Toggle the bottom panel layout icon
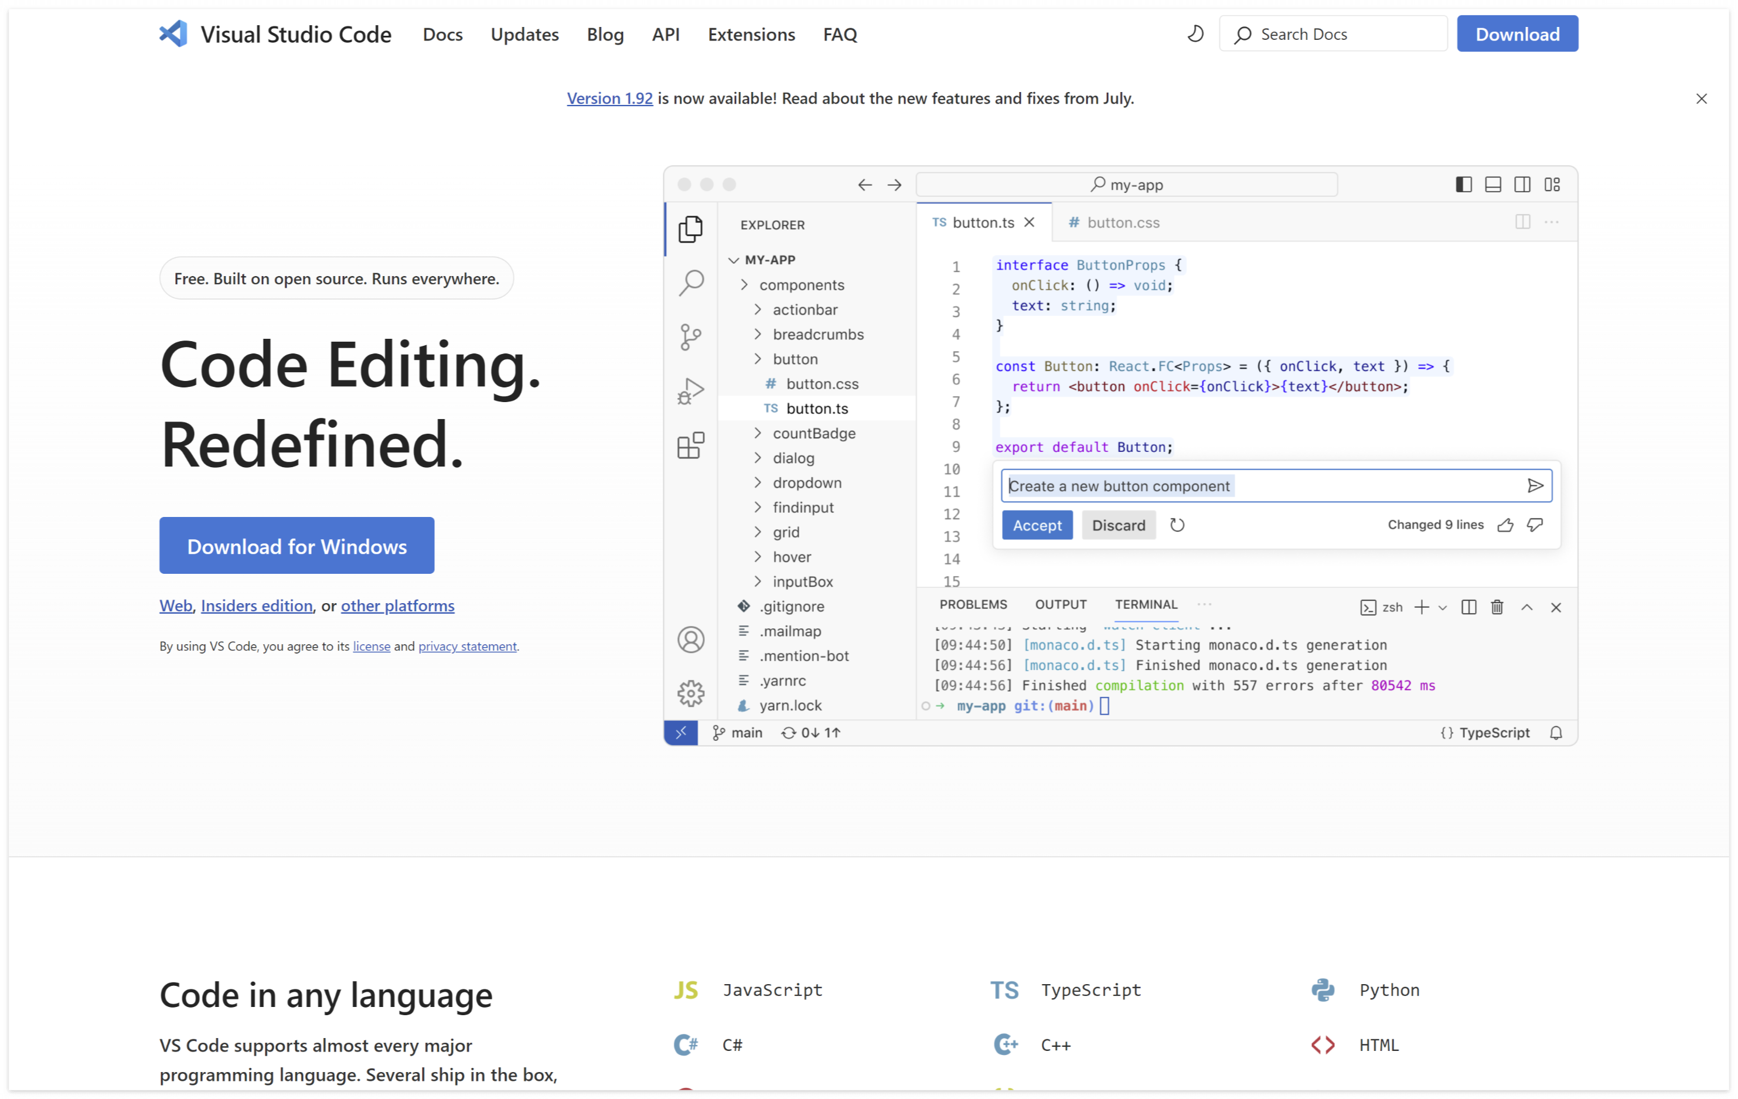 1492,185
